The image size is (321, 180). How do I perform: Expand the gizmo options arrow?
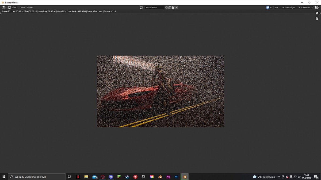tap(271, 7)
